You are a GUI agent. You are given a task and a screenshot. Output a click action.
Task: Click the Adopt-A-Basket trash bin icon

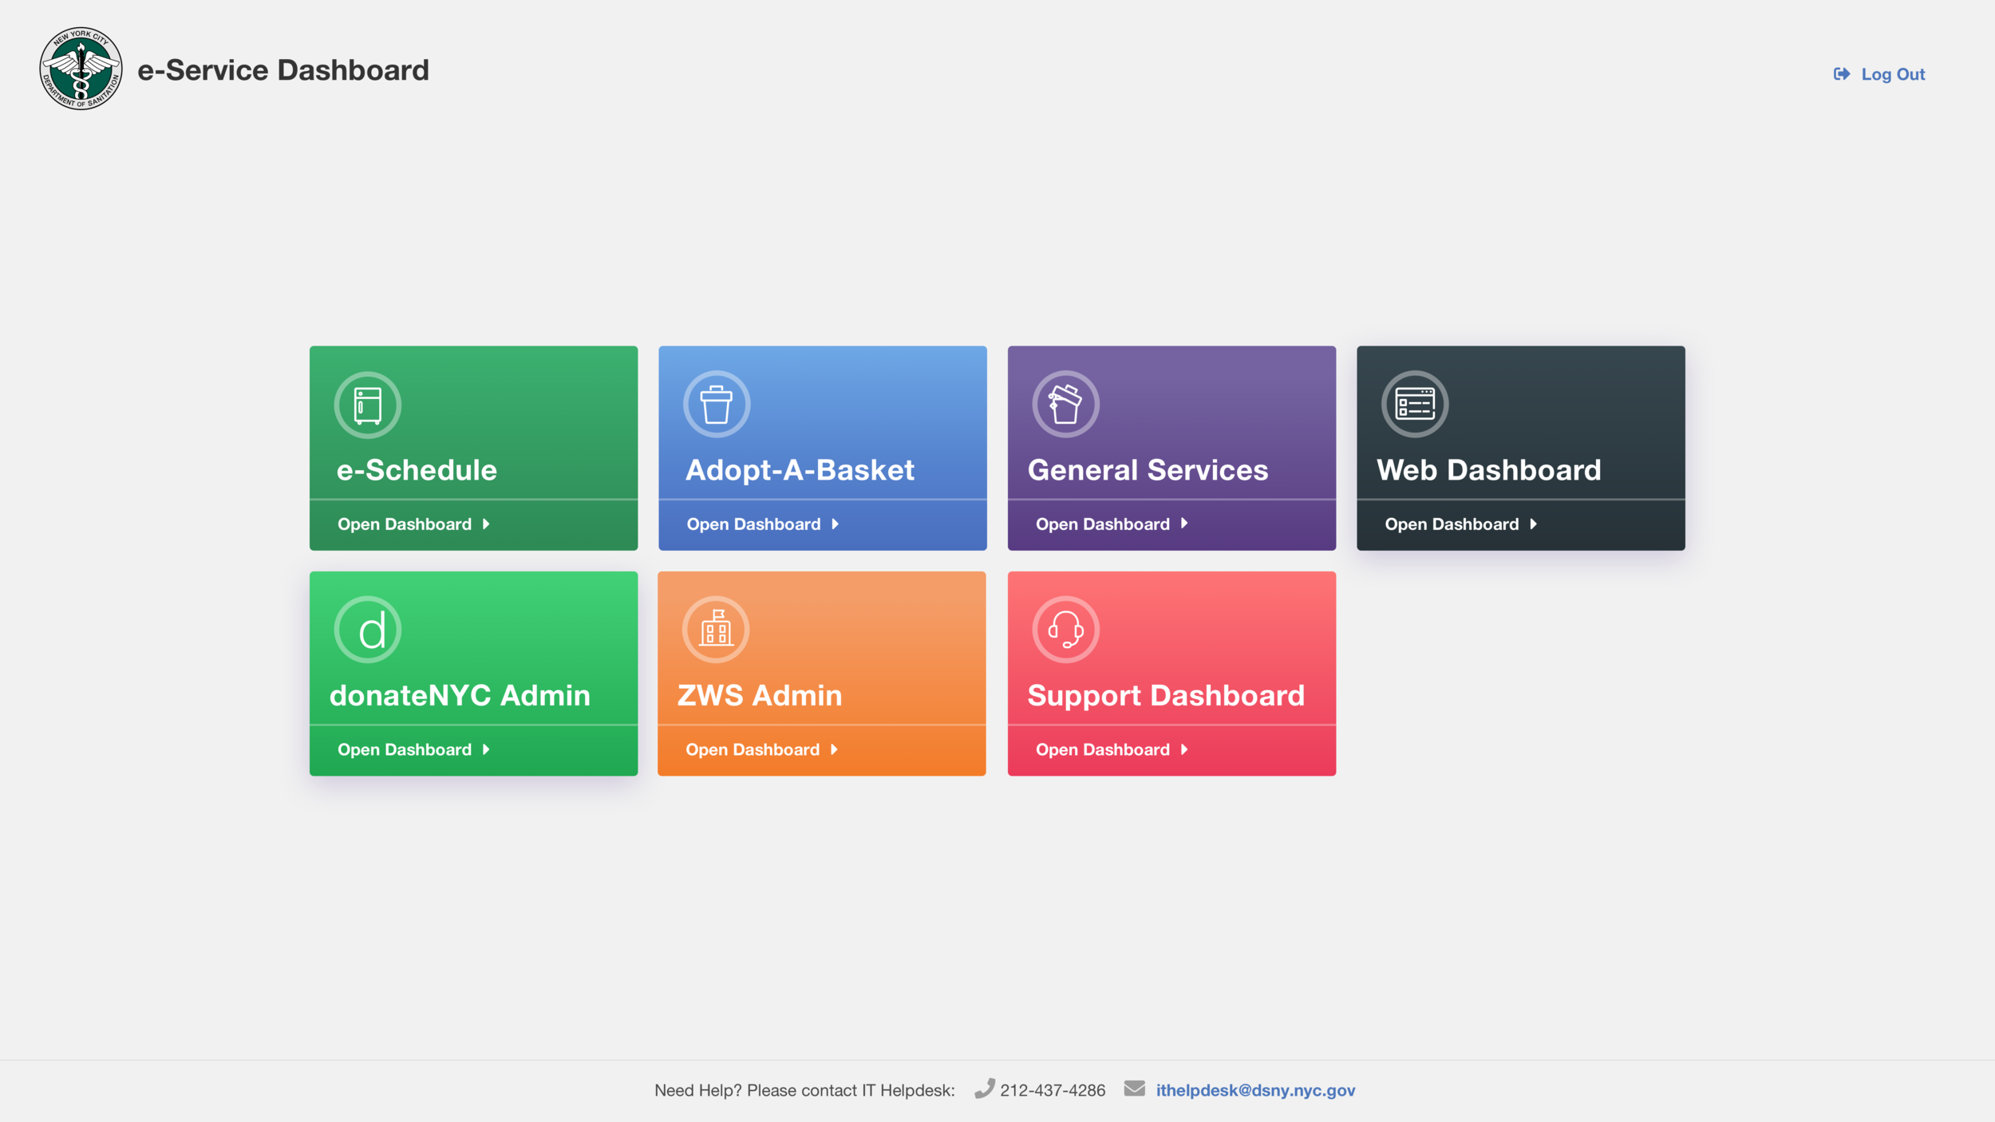tap(716, 404)
